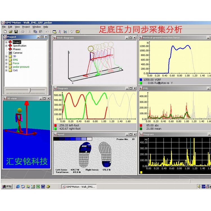Expand the pedar-pressure folder node
Screen dimensions: 211x211
[x=6, y=67]
